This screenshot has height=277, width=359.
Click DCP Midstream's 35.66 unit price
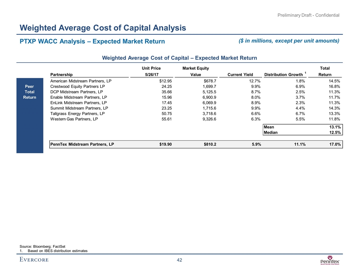[x=167, y=92]
